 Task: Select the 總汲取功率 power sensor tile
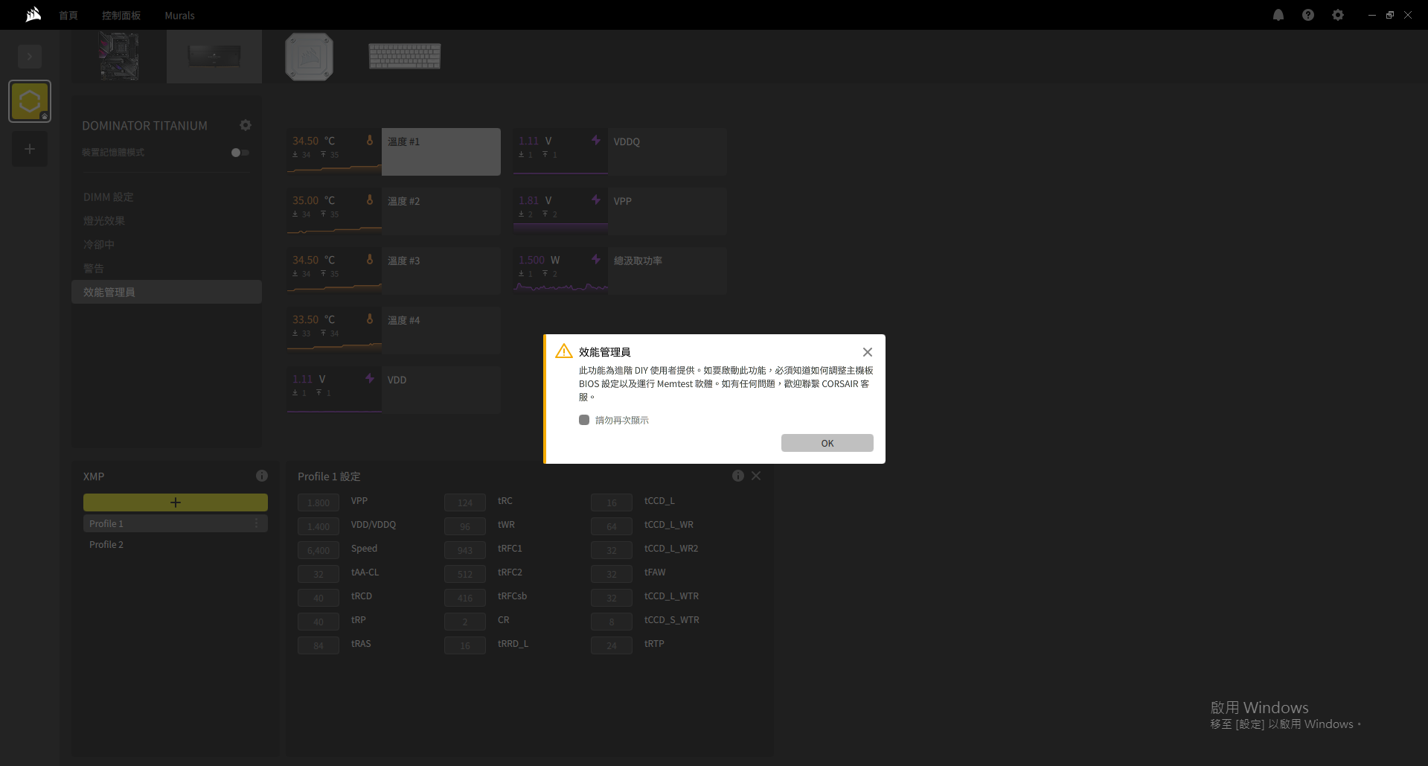pos(620,271)
